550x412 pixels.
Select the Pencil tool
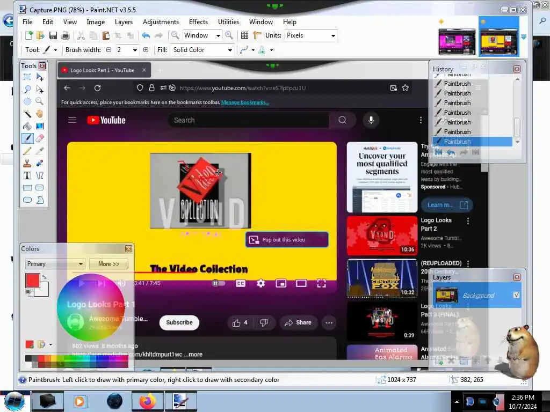27,151
